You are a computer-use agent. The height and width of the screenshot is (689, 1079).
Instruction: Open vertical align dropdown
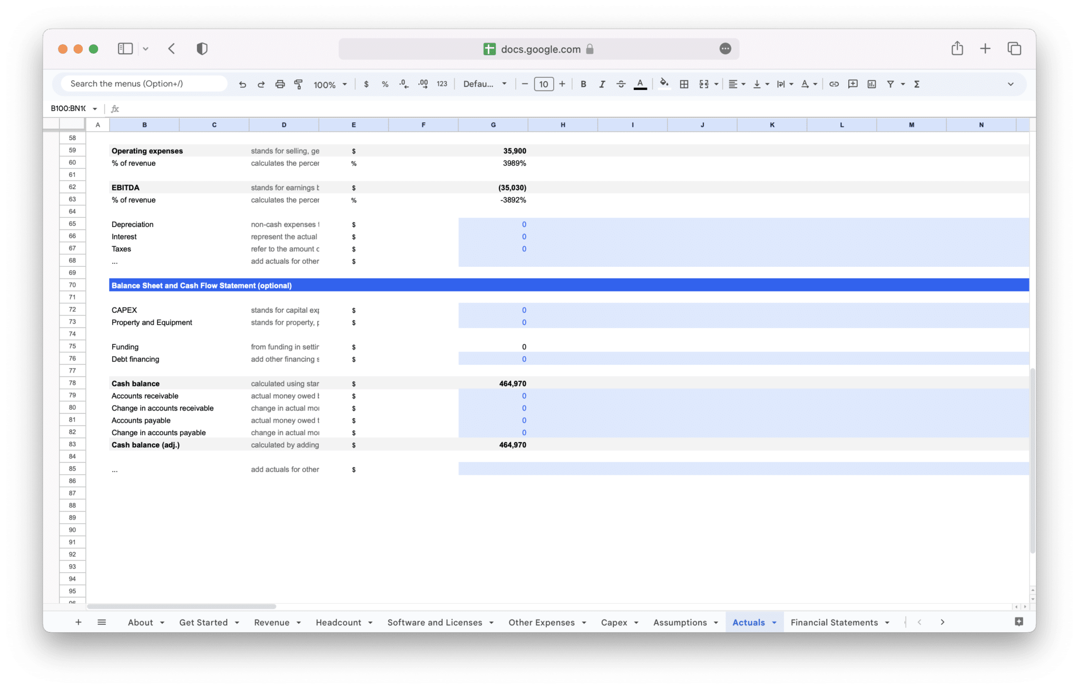761,84
